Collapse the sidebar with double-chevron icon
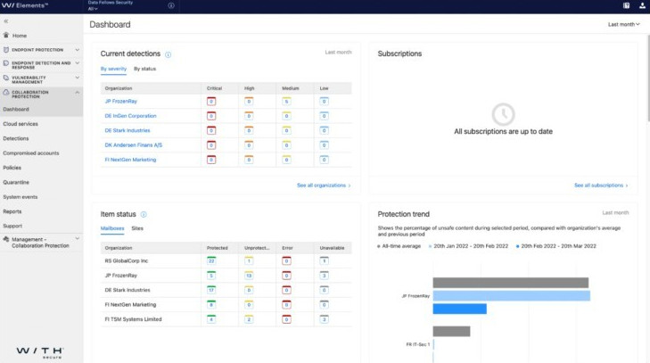 click(x=6, y=21)
